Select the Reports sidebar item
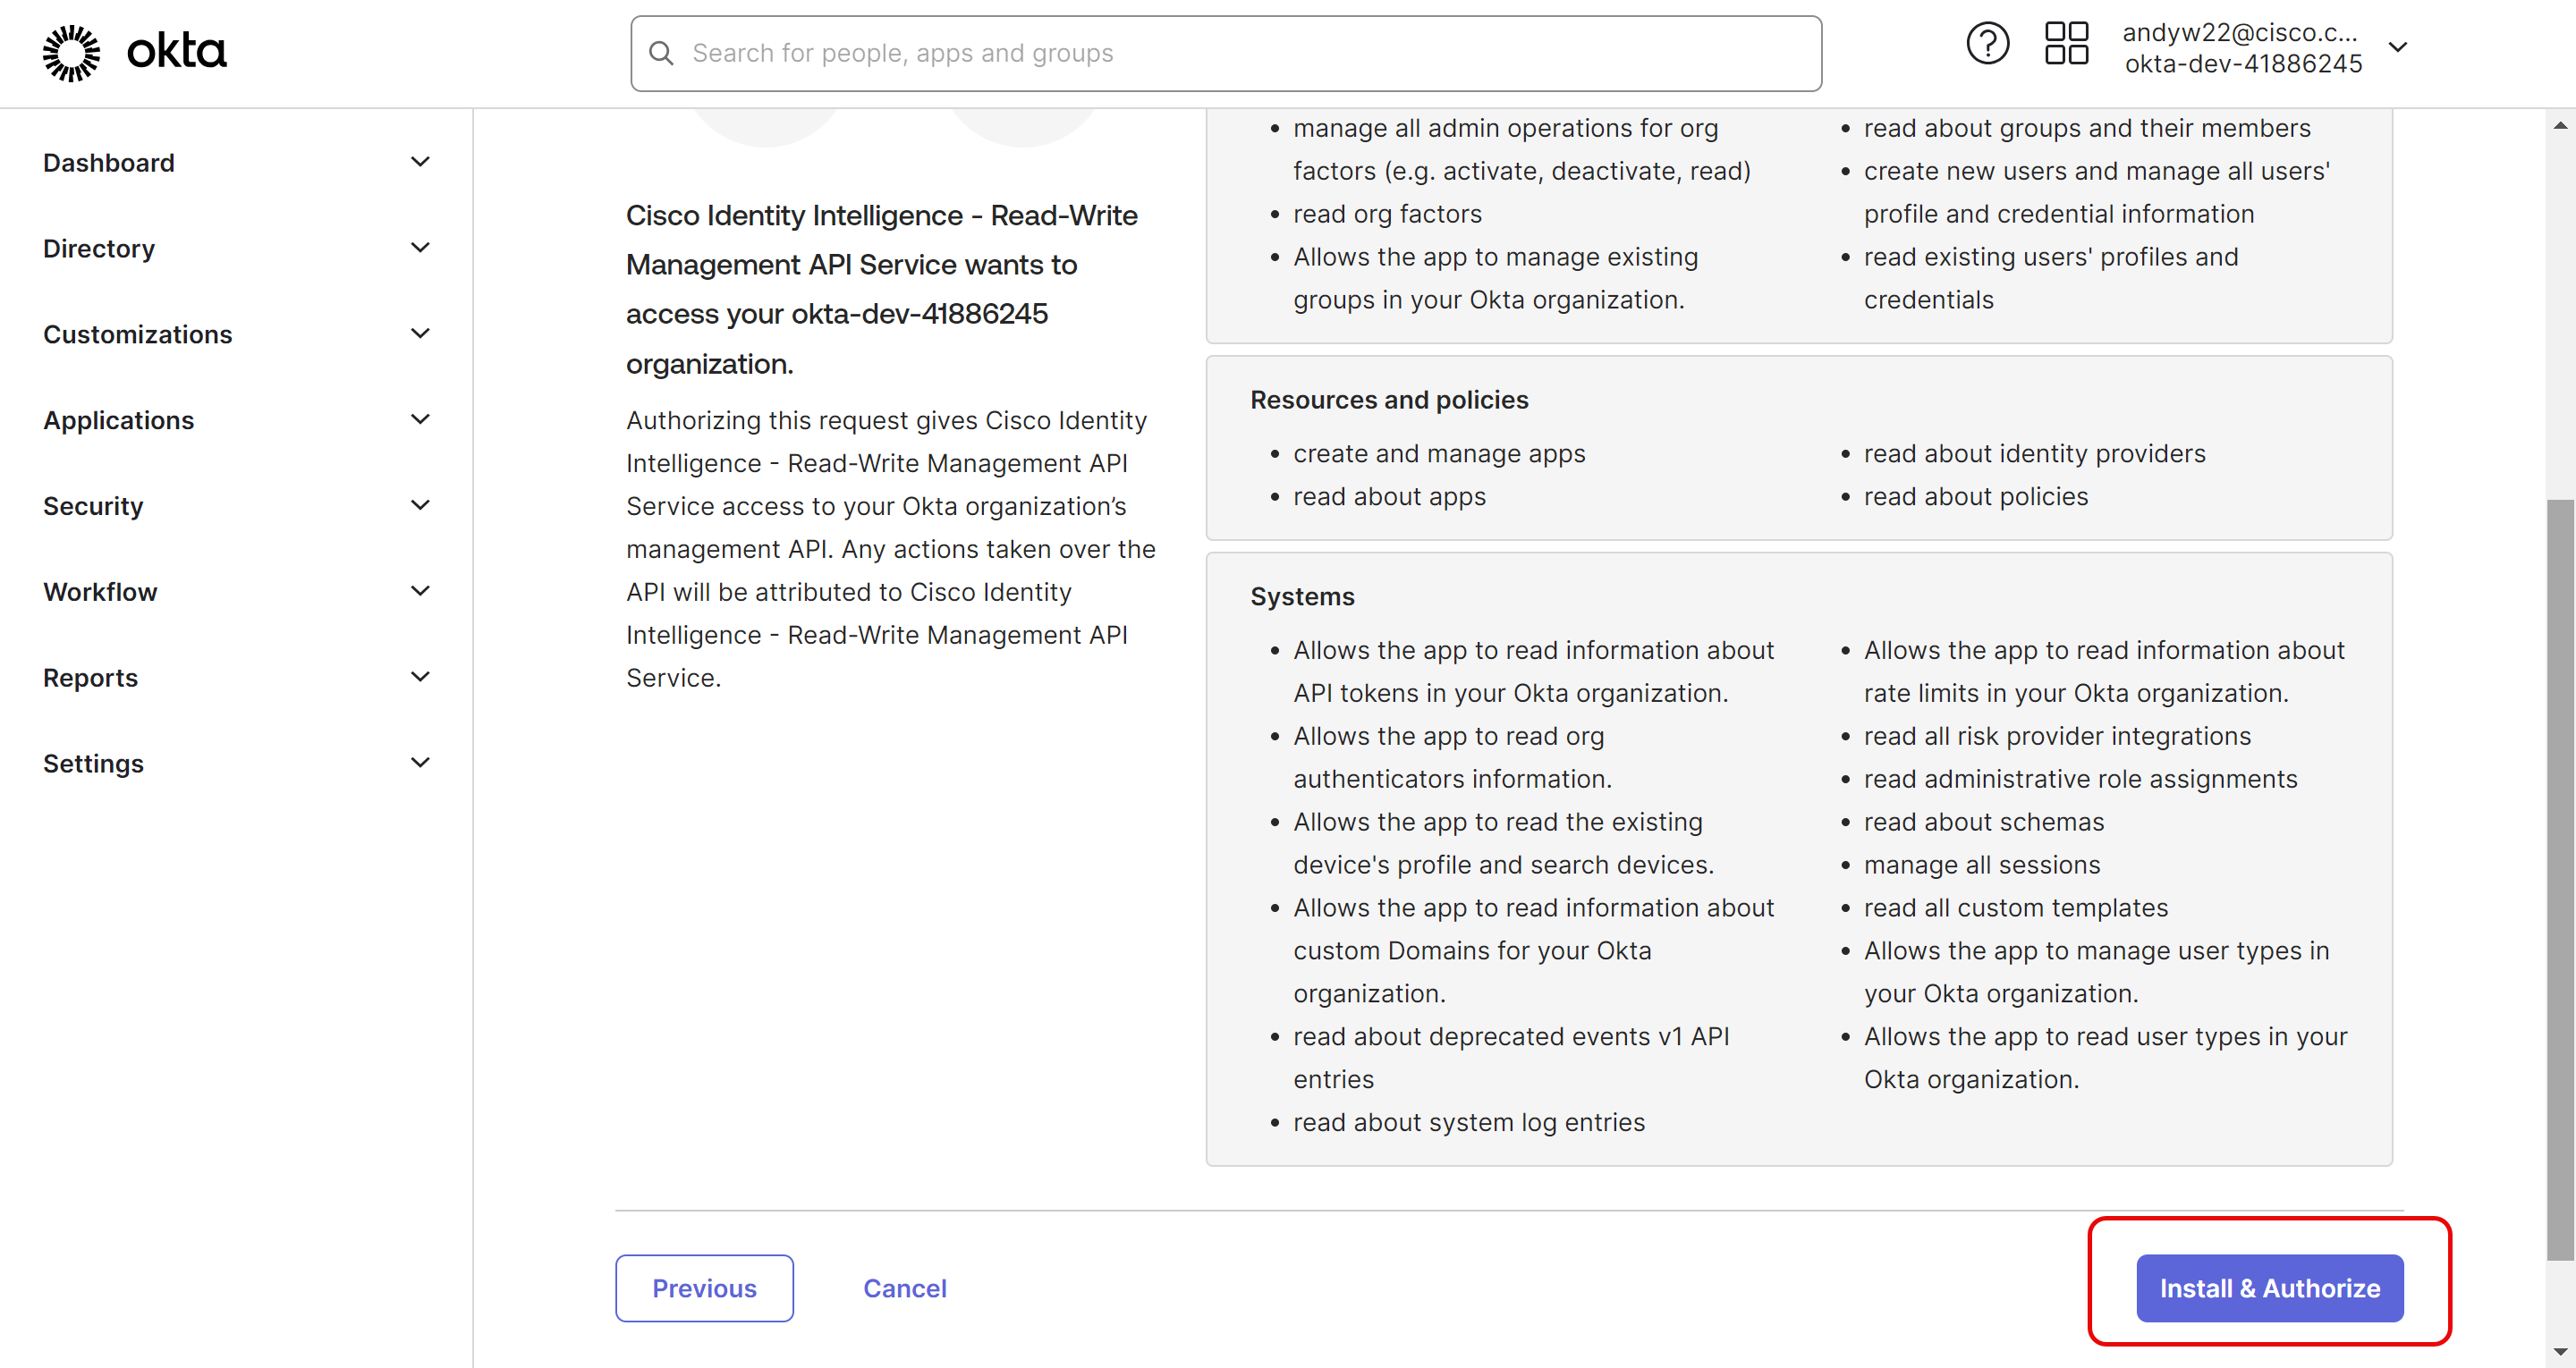 pyautogui.click(x=91, y=678)
